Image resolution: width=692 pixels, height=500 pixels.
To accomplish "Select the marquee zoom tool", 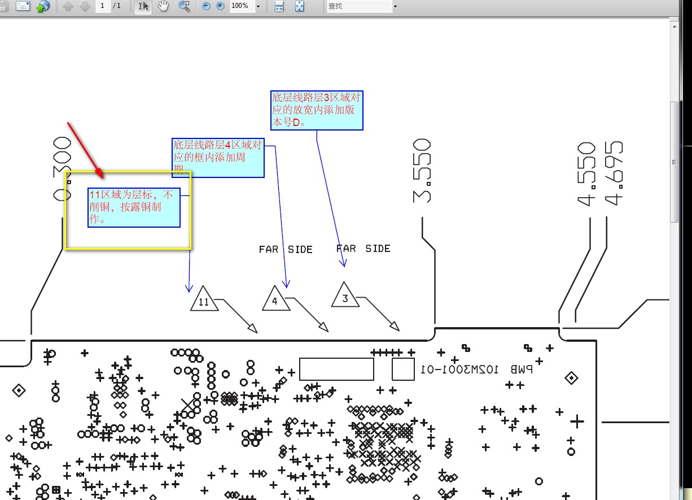I will 184,6.
